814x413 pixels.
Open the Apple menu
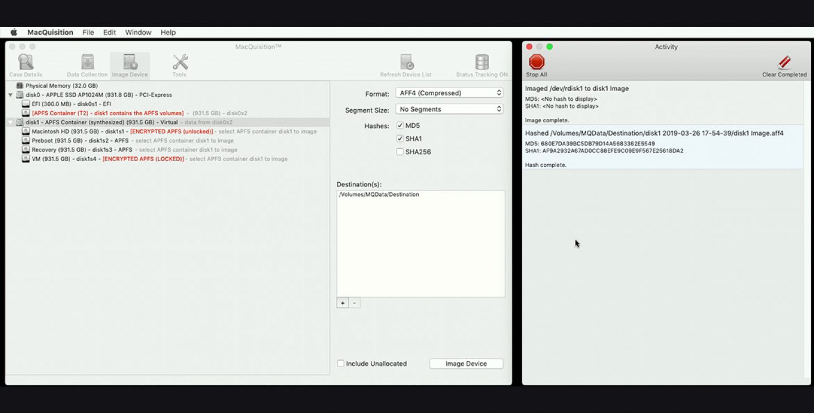14,32
